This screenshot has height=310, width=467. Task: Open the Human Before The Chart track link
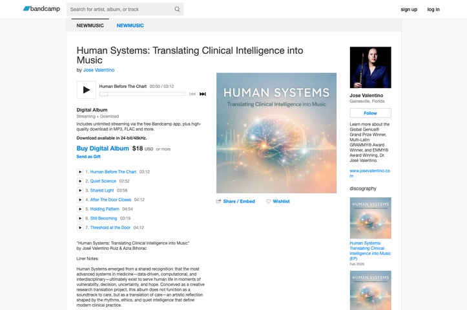(113, 172)
